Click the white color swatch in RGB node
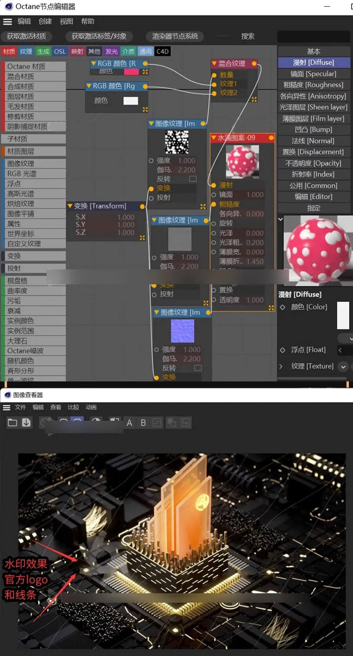353x656 pixels. pos(131,101)
